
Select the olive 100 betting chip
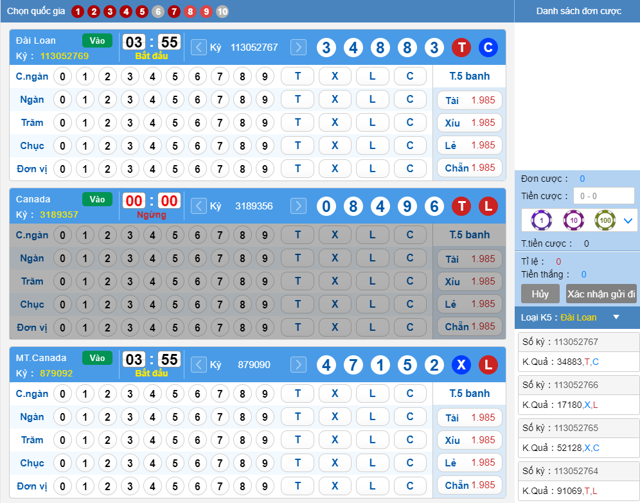coord(605,220)
